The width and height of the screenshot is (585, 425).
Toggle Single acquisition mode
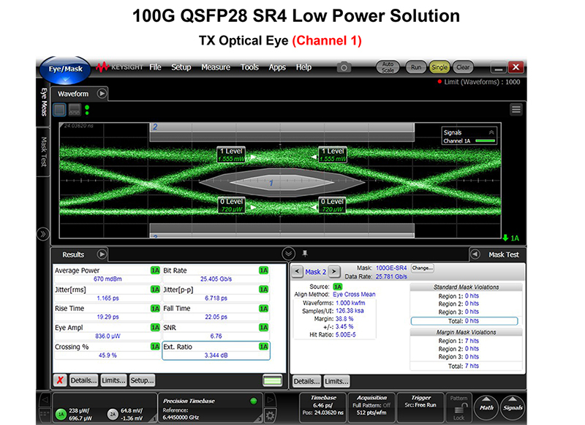[439, 67]
